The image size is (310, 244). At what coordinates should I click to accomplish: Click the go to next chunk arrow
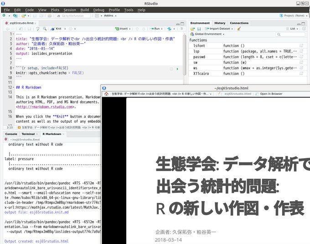144,29
